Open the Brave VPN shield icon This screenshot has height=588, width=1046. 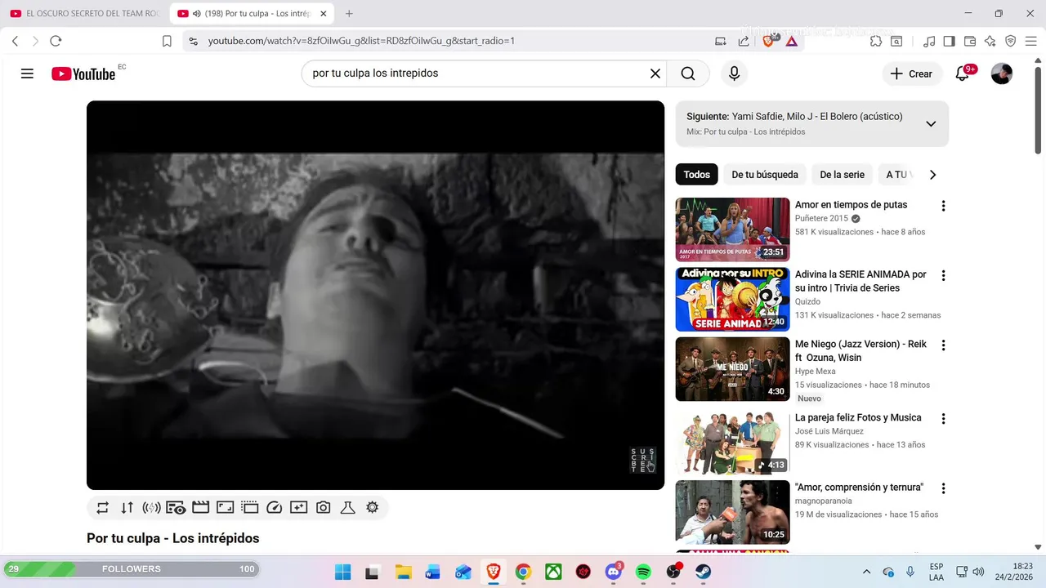click(x=1010, y=41)
